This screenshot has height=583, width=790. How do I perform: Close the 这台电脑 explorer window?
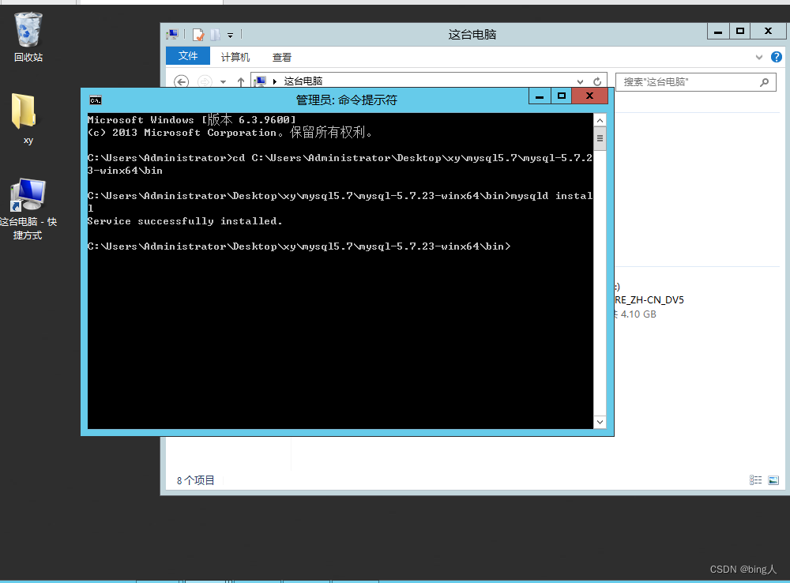[769, 32]
